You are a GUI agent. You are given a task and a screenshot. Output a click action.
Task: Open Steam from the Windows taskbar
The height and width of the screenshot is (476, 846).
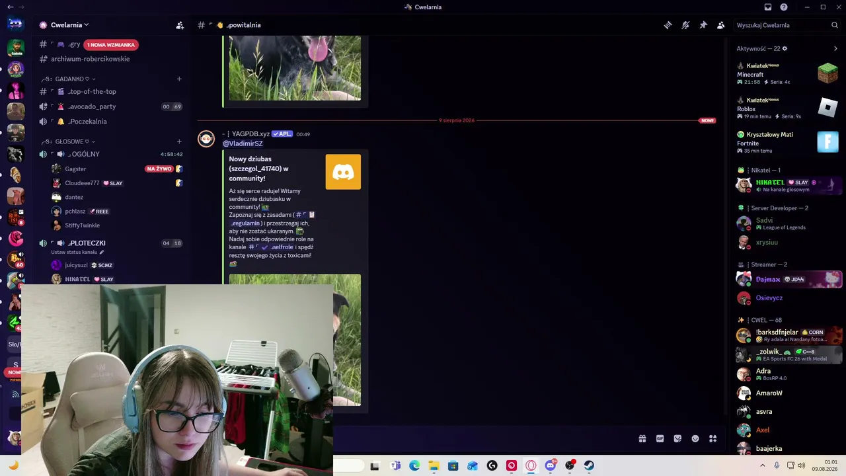pos(588,465)
